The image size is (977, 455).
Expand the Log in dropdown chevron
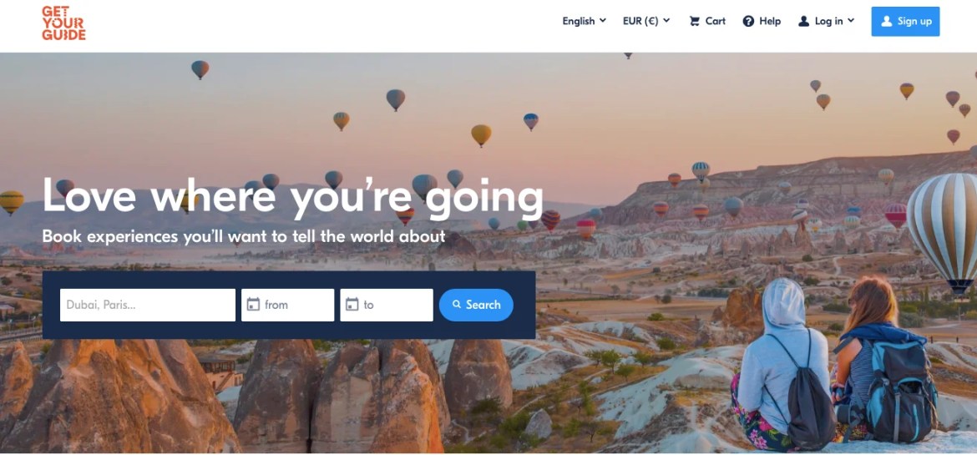pos(851,21)
